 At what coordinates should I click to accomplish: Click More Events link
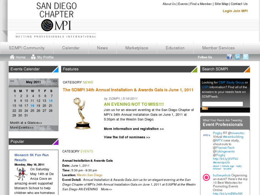(21, 127)
